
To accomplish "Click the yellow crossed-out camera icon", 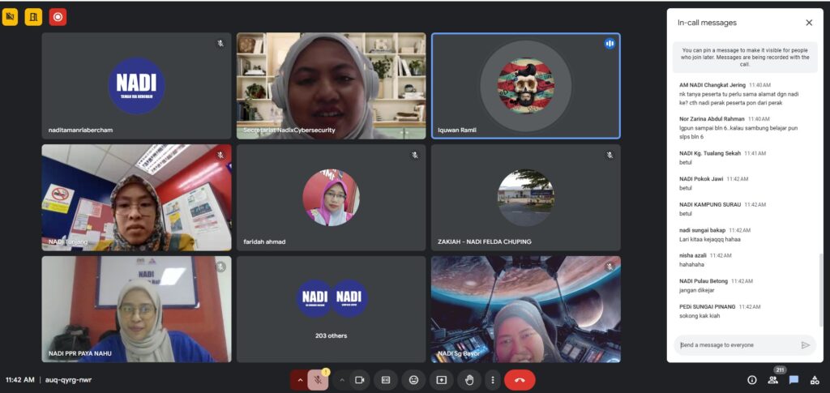I will point(10,16).
